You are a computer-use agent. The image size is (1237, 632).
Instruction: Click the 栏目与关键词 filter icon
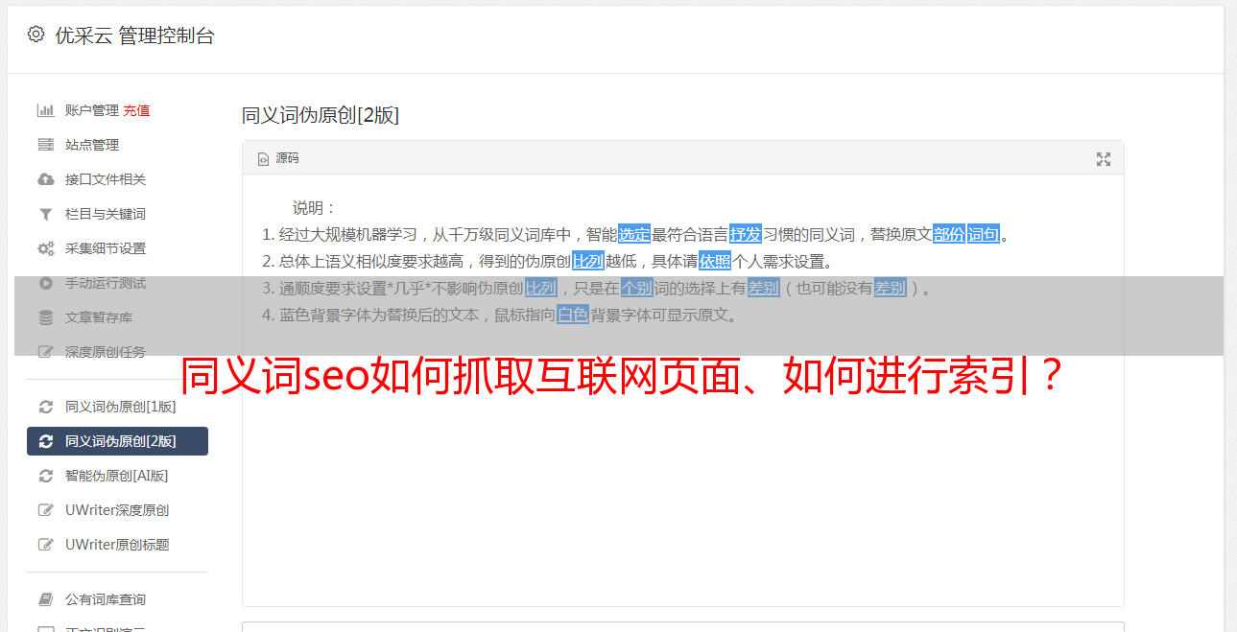pyautogui.click(x=45, y=214)
